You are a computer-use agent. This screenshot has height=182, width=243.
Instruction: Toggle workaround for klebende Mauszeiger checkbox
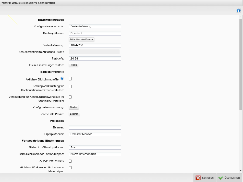pyautogui.click(x=70, y=167)
